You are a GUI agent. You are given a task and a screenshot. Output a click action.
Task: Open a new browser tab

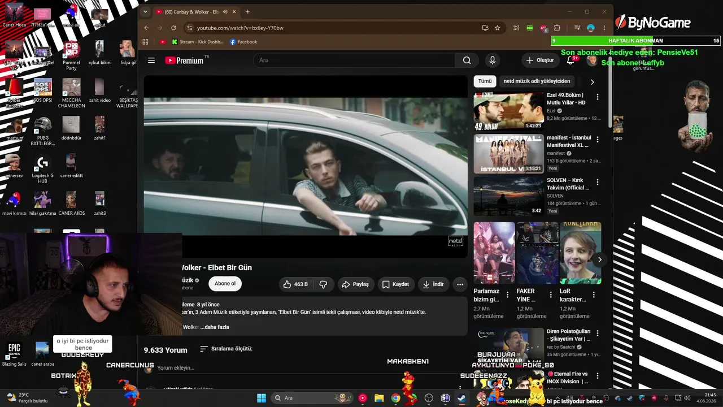pos(247,12)
